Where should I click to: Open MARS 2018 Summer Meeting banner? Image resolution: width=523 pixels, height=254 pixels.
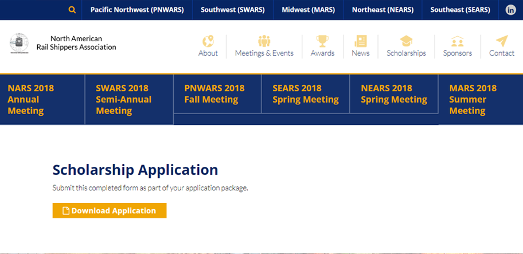point(481,99)
